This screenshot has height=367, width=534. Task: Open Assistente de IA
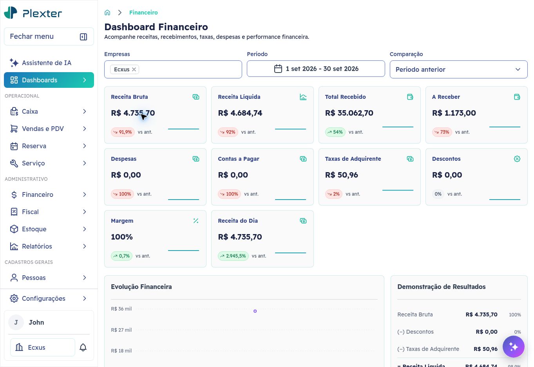pos(49,63)
